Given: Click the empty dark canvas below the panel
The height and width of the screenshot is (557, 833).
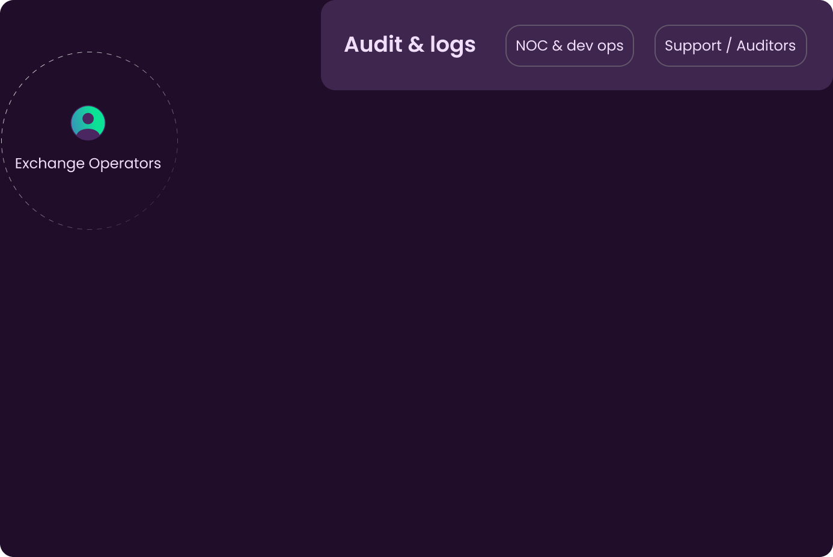Looking at the screenshot, I should pos(481,325).
